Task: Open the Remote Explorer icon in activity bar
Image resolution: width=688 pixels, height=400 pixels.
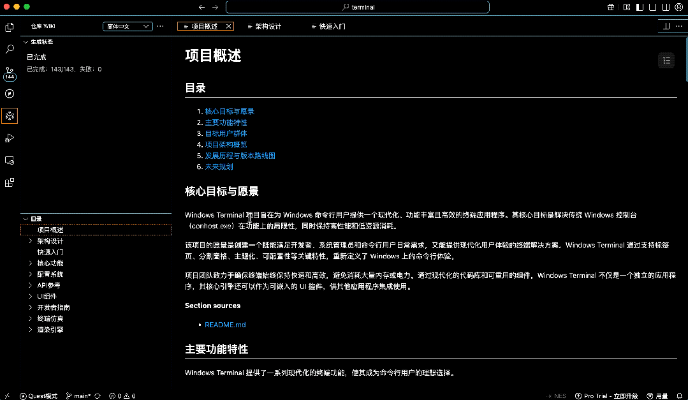Action: pyautogui.click(x=9, y=160)
